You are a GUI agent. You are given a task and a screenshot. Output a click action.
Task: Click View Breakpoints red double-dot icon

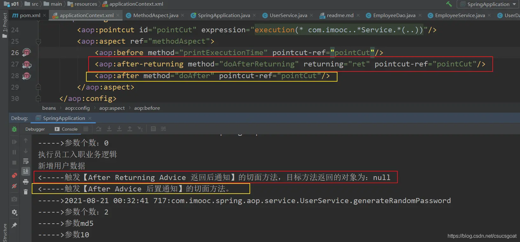pyautogui.click(x=14, y=175)
